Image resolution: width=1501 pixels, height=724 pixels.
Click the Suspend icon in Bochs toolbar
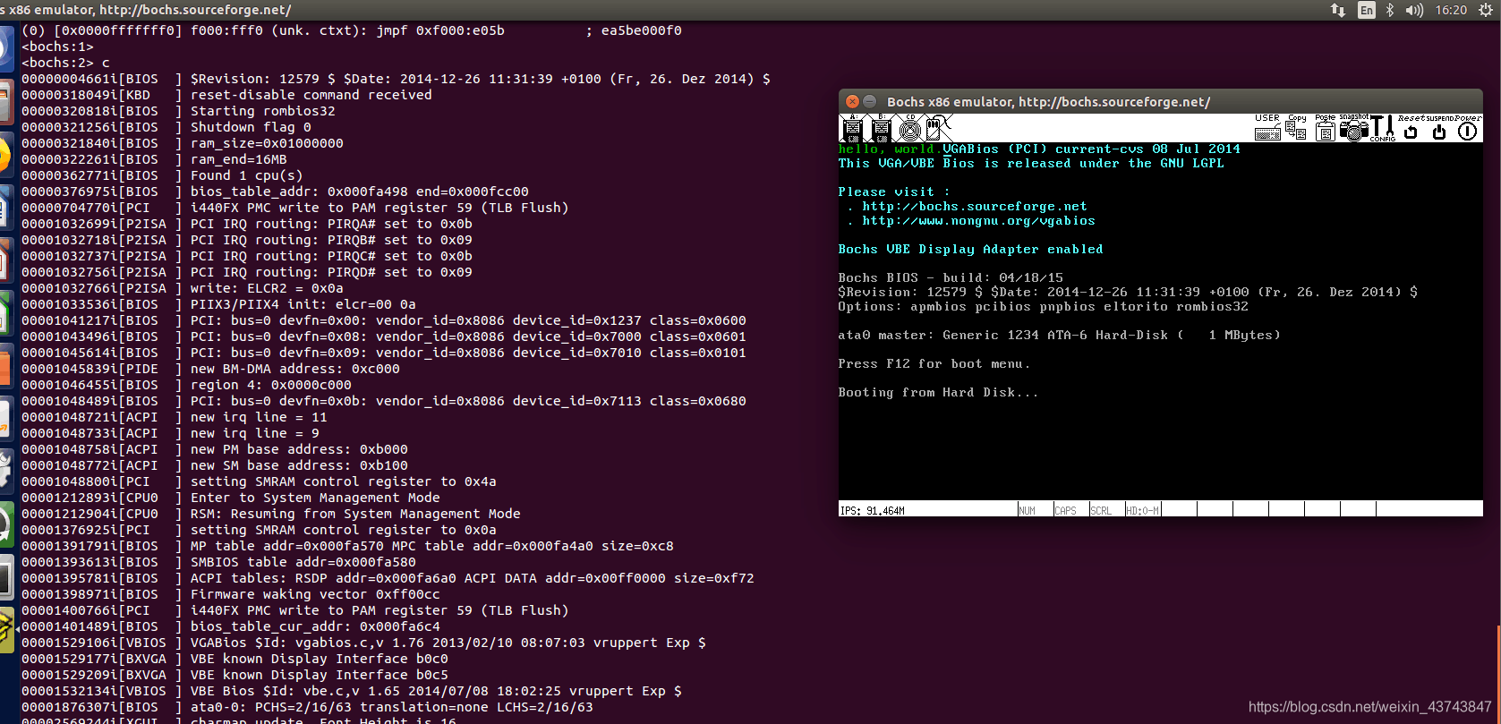click(1439, 128)
